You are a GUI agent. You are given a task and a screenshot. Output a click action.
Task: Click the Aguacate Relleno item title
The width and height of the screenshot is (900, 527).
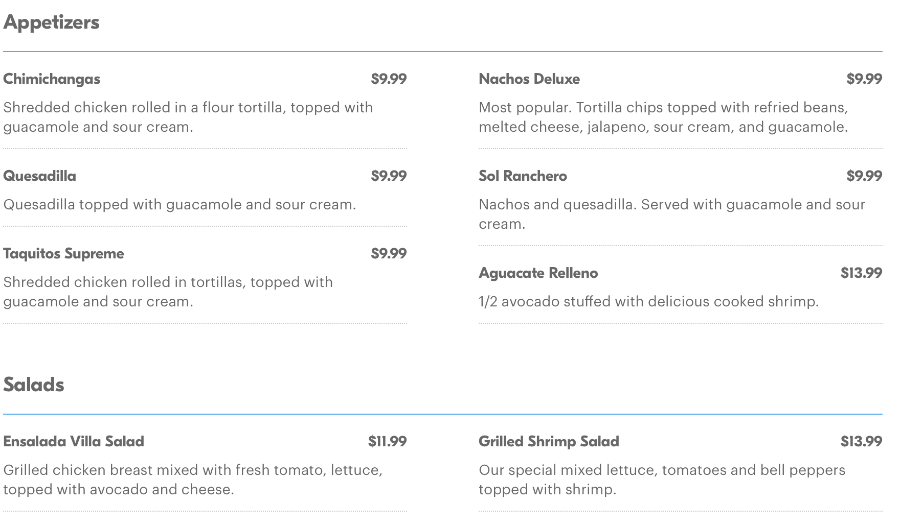point(538,273)
